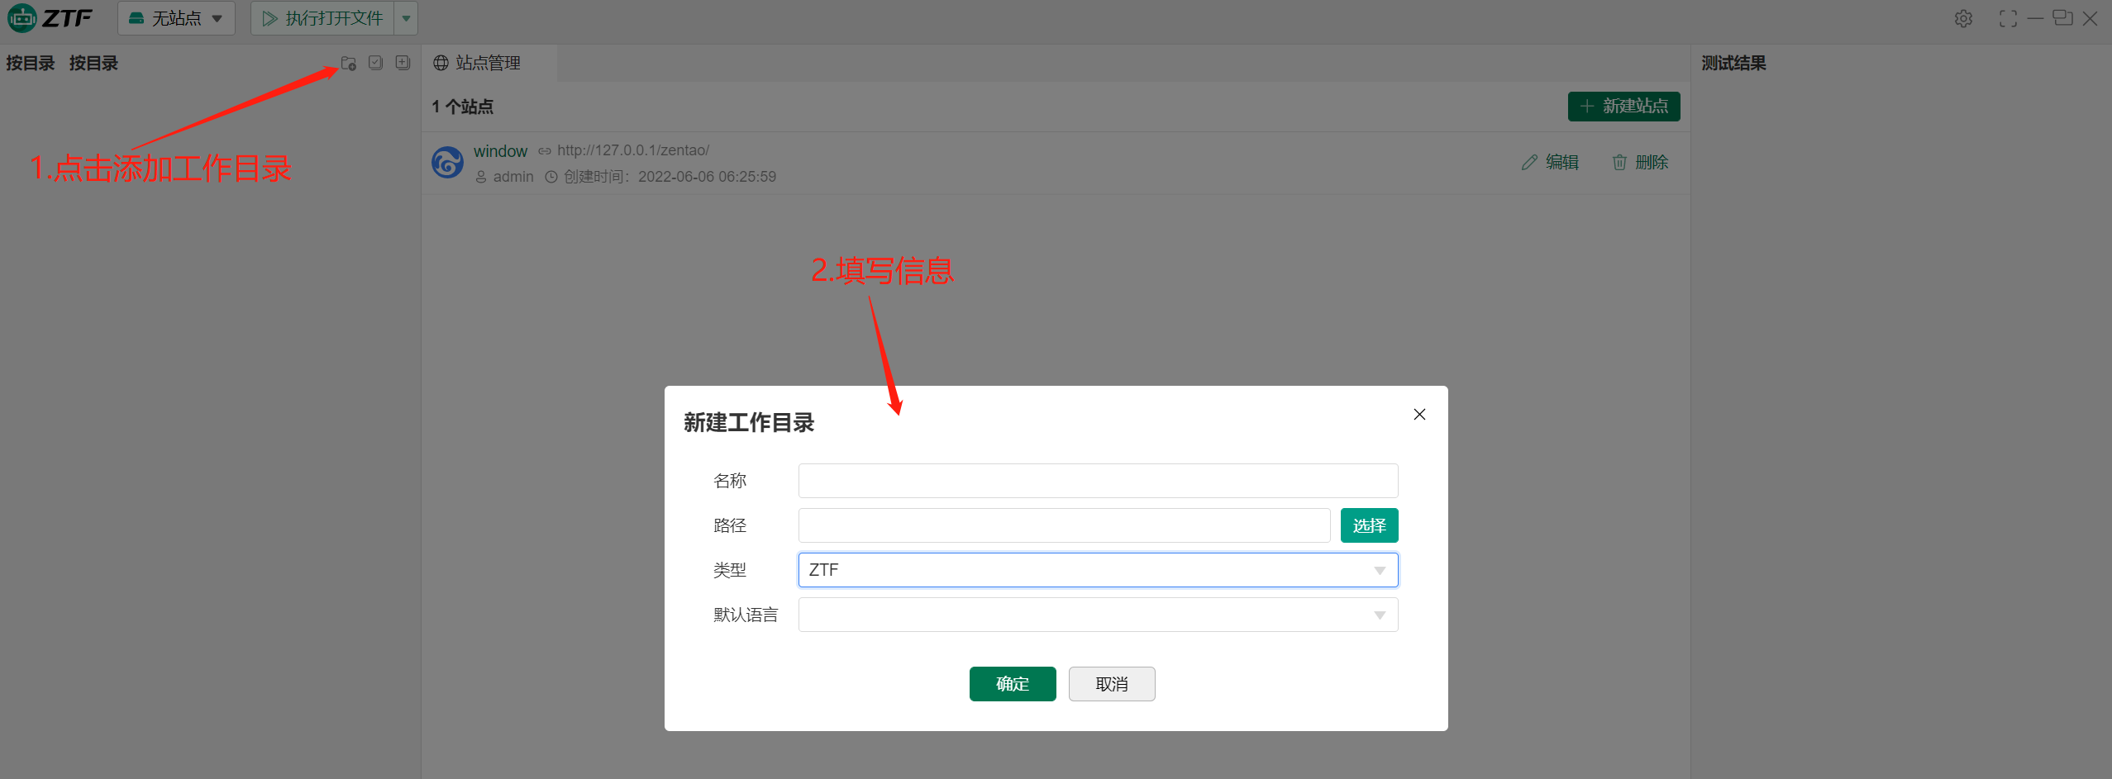Click the fullscreen icon in title bar

pos(2008,19)
